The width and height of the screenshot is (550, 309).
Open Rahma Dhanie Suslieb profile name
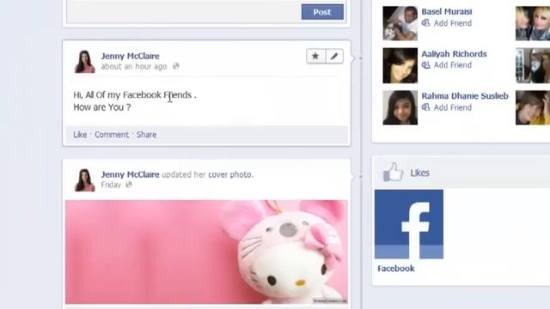(x=465, y=96)
